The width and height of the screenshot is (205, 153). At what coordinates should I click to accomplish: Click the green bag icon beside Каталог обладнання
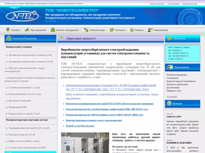(x=53, y=30)
